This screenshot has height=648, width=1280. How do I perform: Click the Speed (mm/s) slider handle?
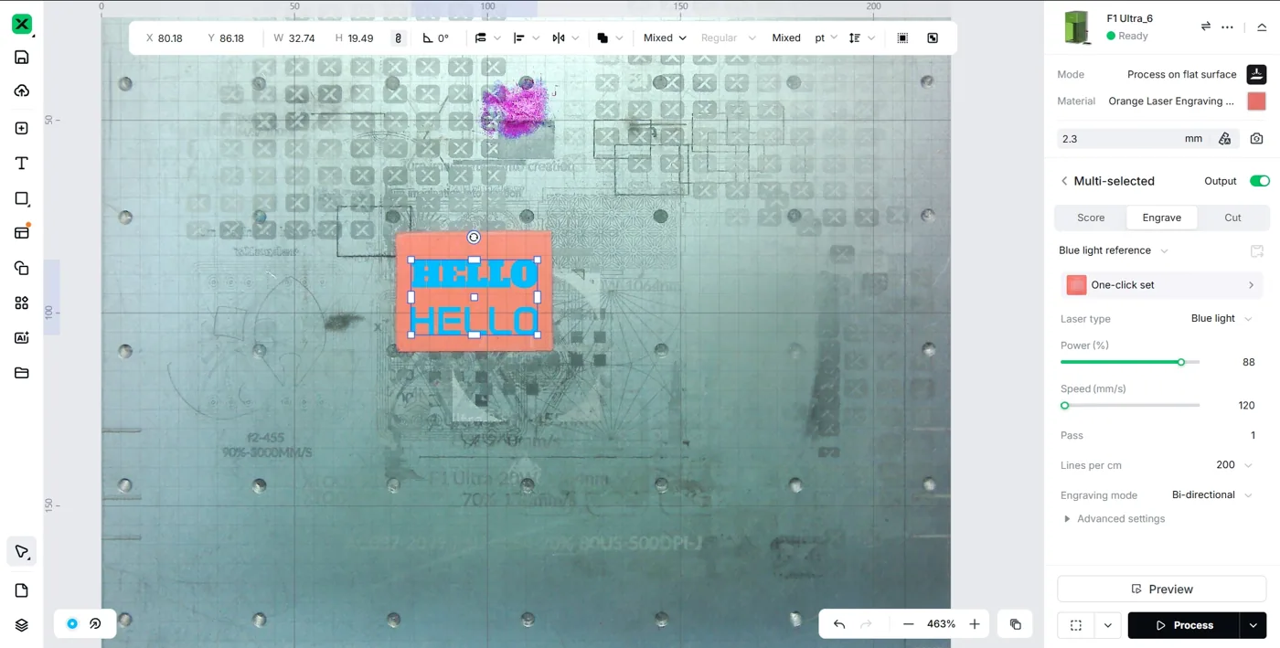coord(1064,405)
